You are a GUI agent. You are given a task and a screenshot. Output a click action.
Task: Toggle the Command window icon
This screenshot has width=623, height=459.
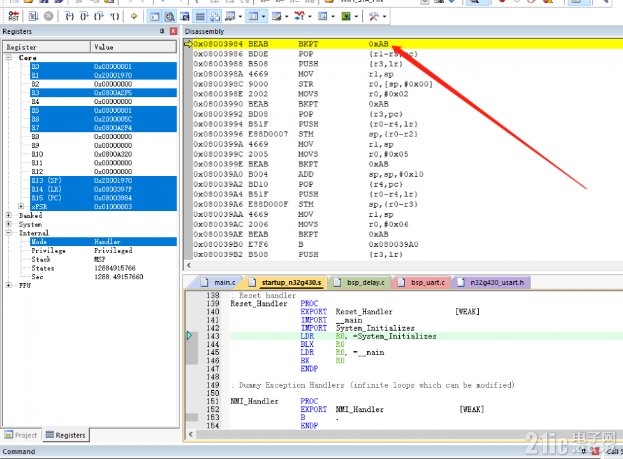click(154, 17)
